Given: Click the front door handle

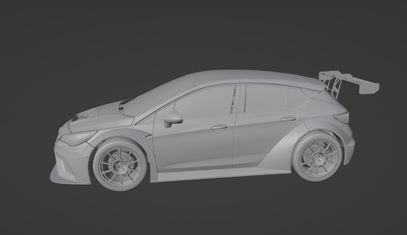Looking at the screenshot, I should [x=219, y=127].
